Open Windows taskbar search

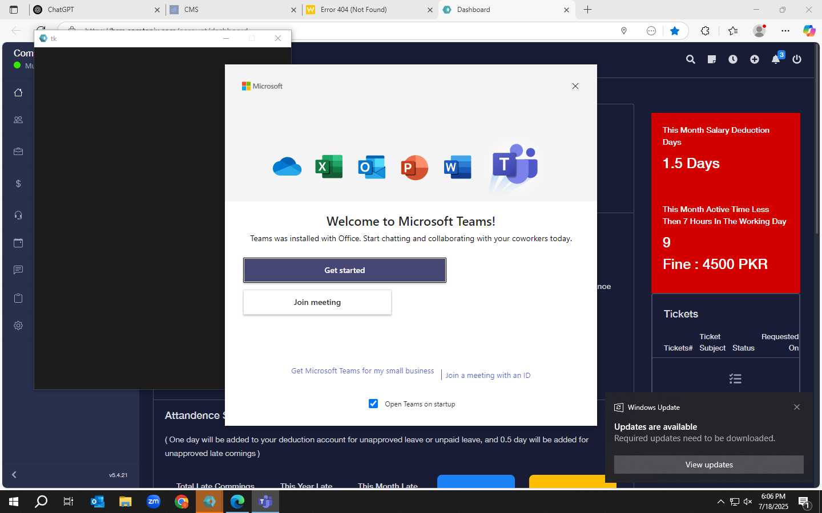(x=41, y=502)
